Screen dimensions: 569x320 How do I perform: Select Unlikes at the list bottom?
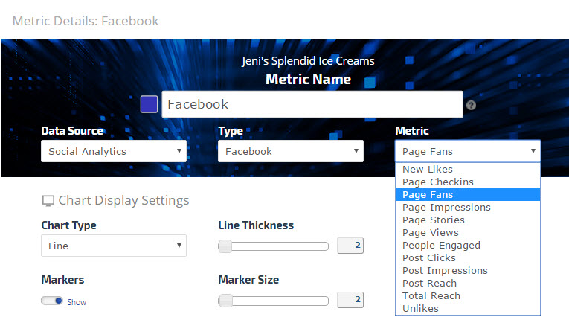[420, 309]
